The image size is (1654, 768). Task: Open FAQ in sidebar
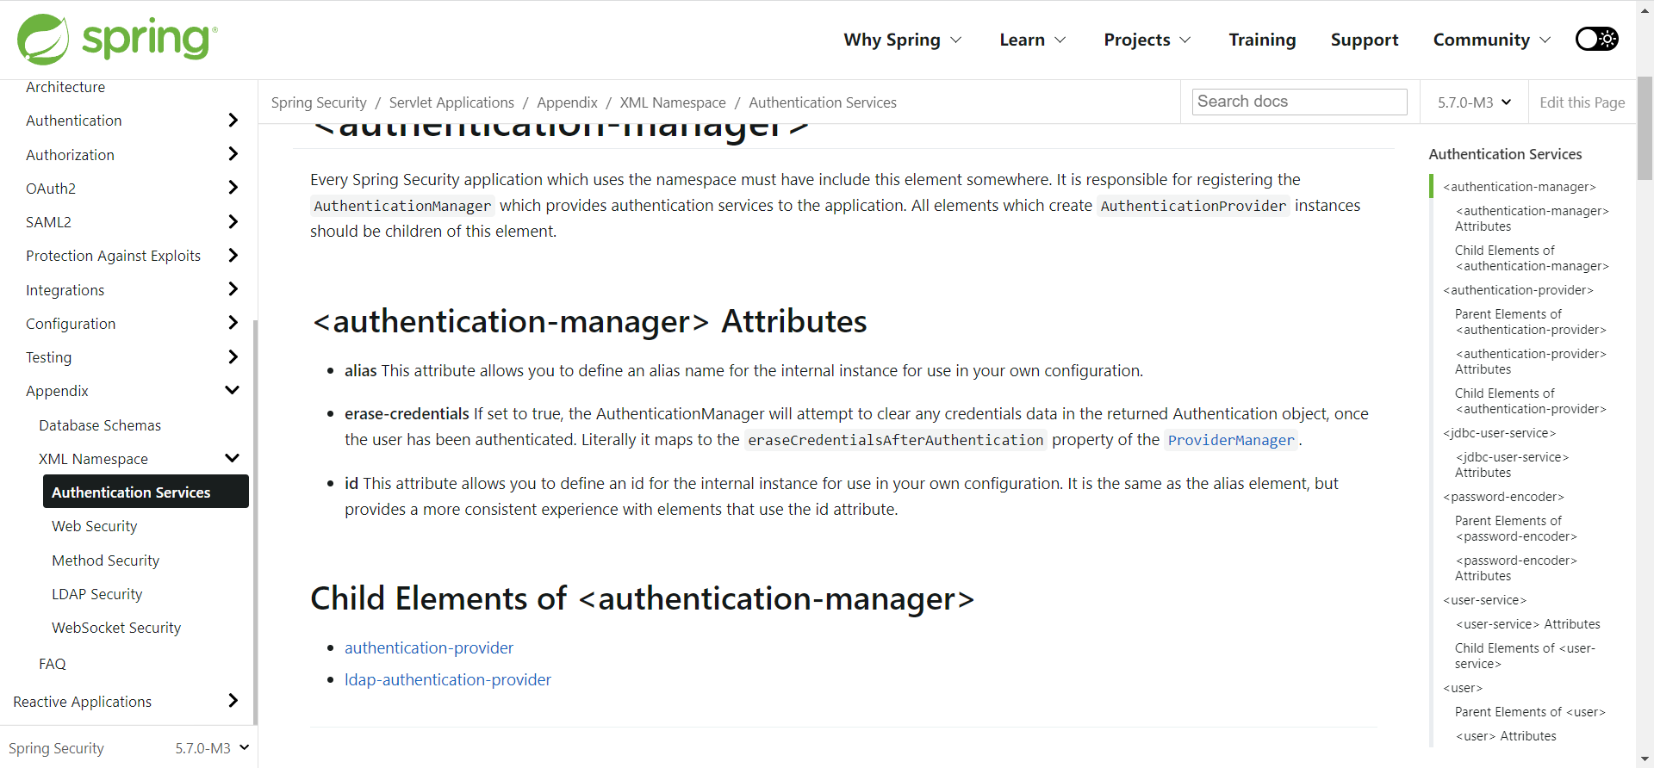(x=53, y=664)
